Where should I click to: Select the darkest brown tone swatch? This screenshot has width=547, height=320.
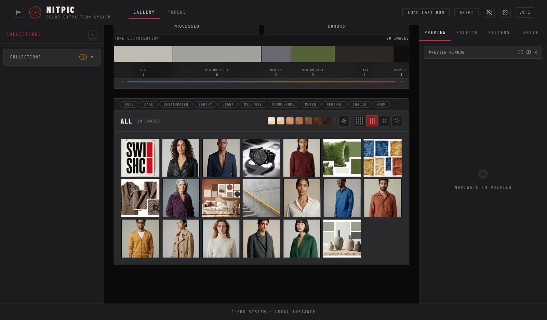[x=327, y=121]
